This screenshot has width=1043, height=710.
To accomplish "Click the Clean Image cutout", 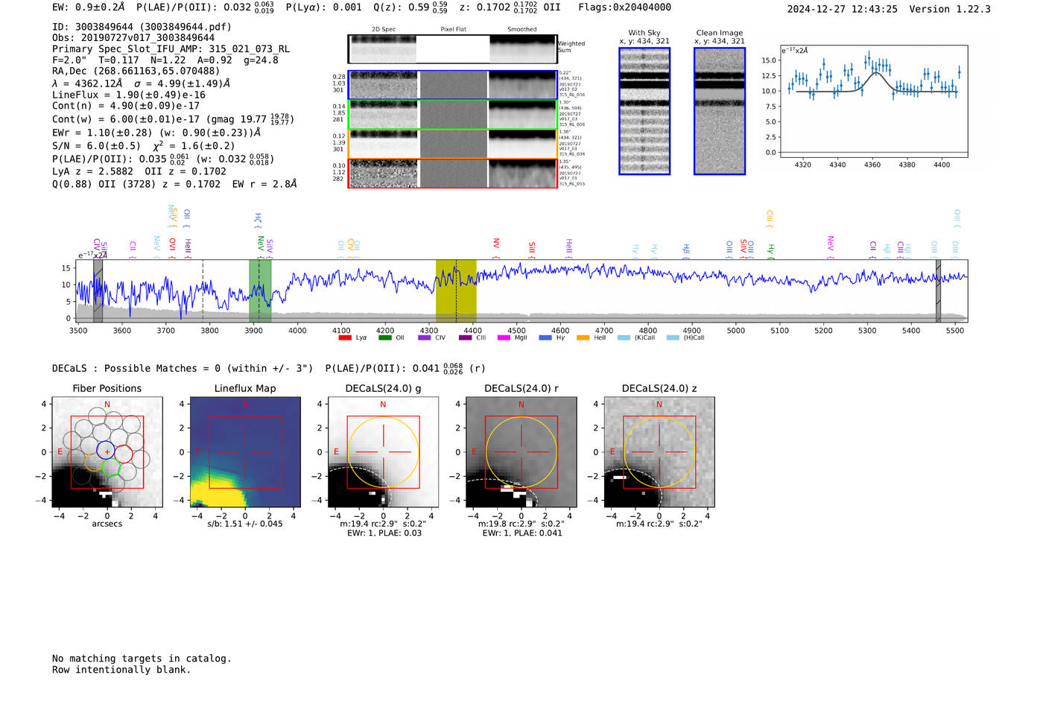I will coord(720,111).
